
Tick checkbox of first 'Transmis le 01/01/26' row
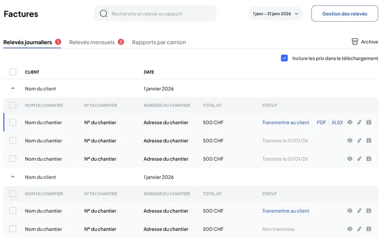13,141
